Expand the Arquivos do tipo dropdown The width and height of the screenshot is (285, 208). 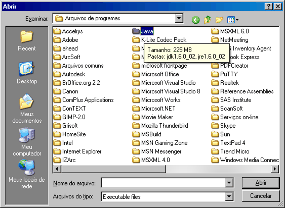[x=229, y=196]
